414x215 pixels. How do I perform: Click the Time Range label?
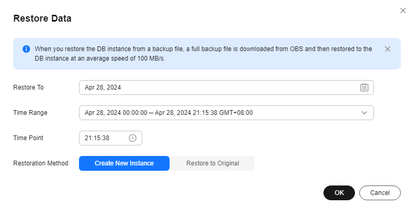coord(30,113)
